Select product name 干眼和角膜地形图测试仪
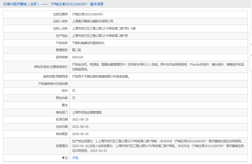The height and width of the screenshot is (164, 252). tap(88, 43)
